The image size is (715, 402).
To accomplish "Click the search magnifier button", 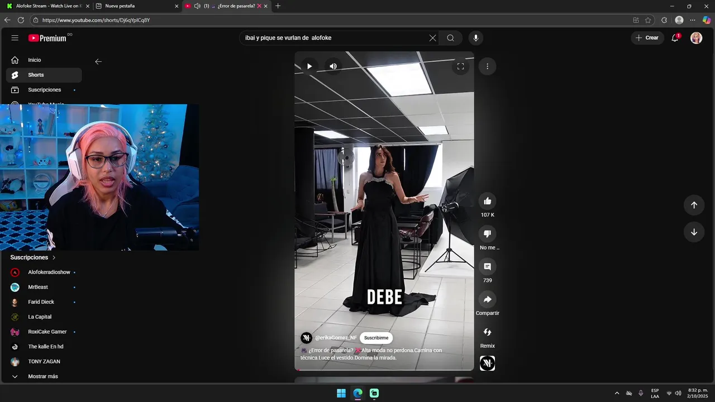I will tap(450, 38).
